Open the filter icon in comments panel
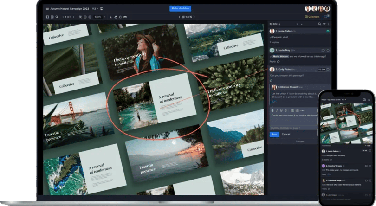The image size is (376, 206). 323,24
